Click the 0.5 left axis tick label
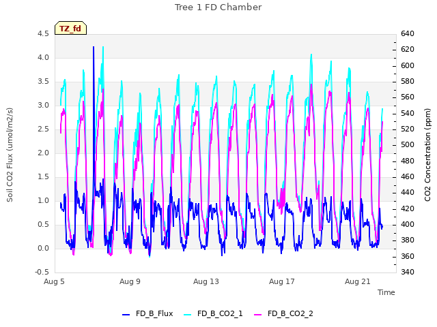This screenshot has height=327, width=437. 43,224
